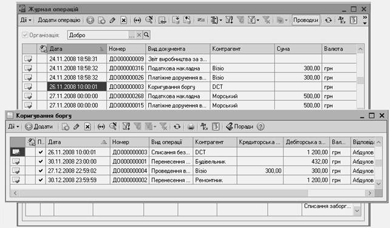Image resolution: width=390 pixels, height=228 pixels.
Task: Toggle the Організація checkbox
Action: 25,35
